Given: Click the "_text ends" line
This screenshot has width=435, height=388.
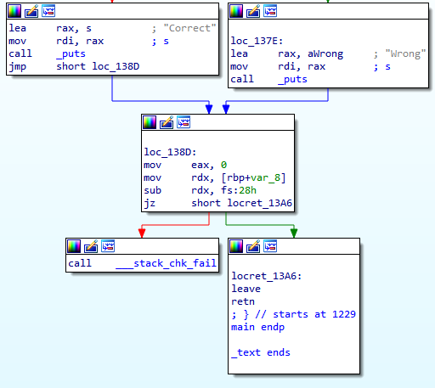Looking at the screenshot, I should coord(261,352).
